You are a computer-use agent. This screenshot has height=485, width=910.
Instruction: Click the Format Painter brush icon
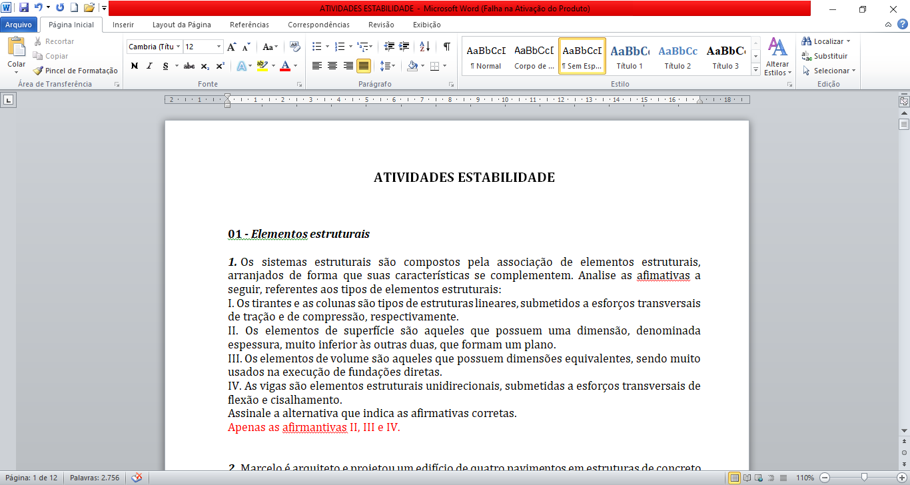point(38,71)
